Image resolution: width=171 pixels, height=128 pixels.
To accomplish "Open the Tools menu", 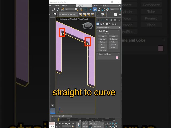I will coord(57,6).
